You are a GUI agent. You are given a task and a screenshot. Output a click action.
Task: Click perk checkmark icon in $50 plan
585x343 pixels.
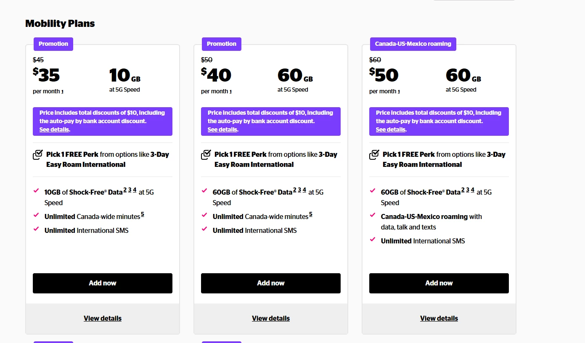tap(374, 155)
